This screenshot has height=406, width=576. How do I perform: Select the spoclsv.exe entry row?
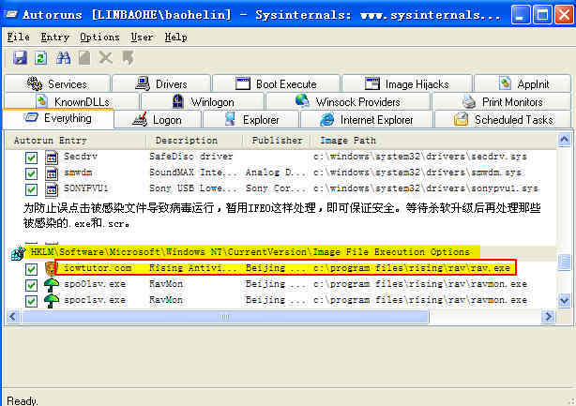tap(281, 301)
